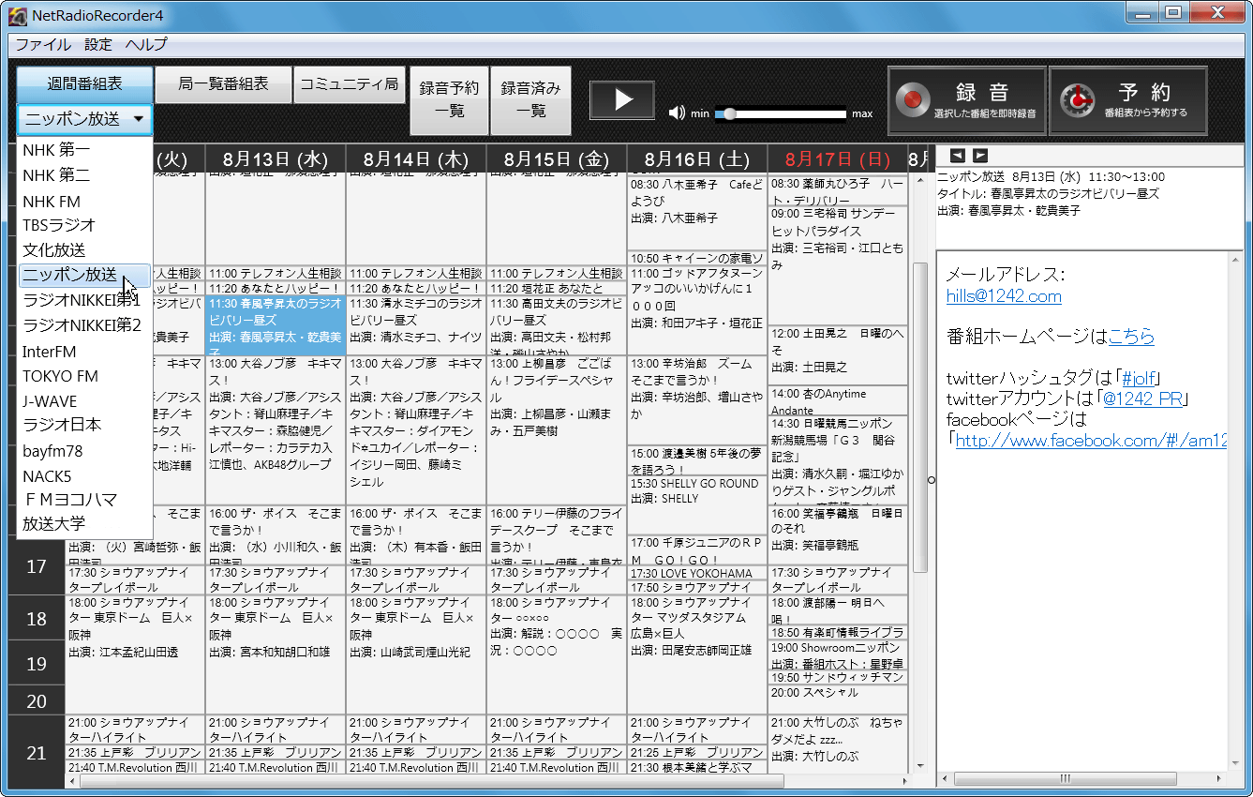Collapse the ニッポン放送 station dropdown
Viewport: 1253px width, 797px height.
pos(84,119)
